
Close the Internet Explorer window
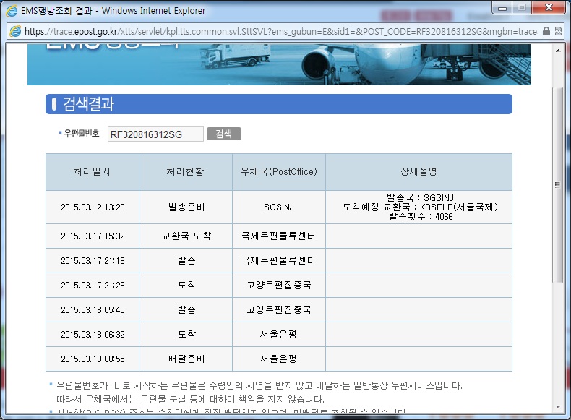point(549,8)
